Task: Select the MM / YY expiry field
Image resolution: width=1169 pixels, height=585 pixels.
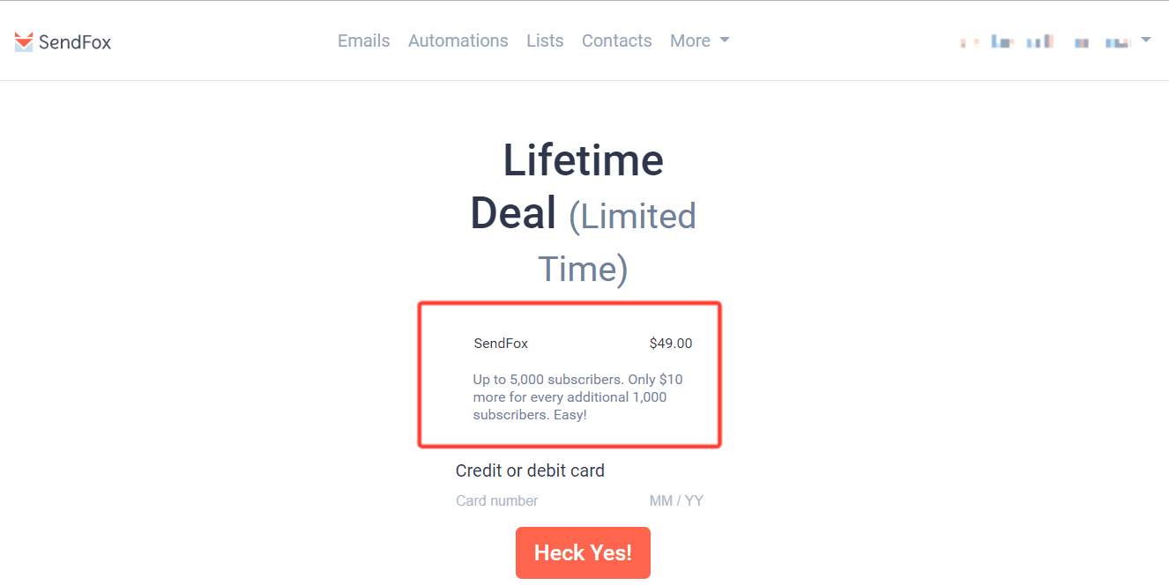Action: (x=676, y=500)
